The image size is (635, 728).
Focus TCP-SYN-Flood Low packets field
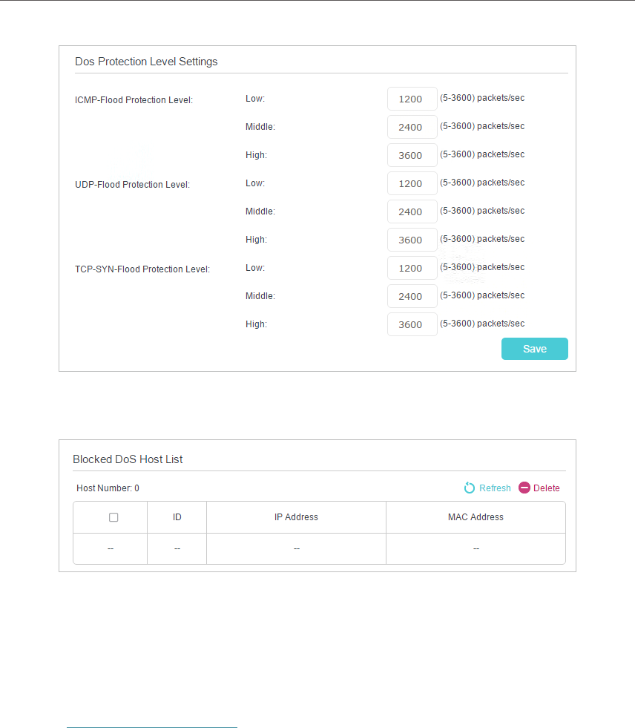(412, 268)
